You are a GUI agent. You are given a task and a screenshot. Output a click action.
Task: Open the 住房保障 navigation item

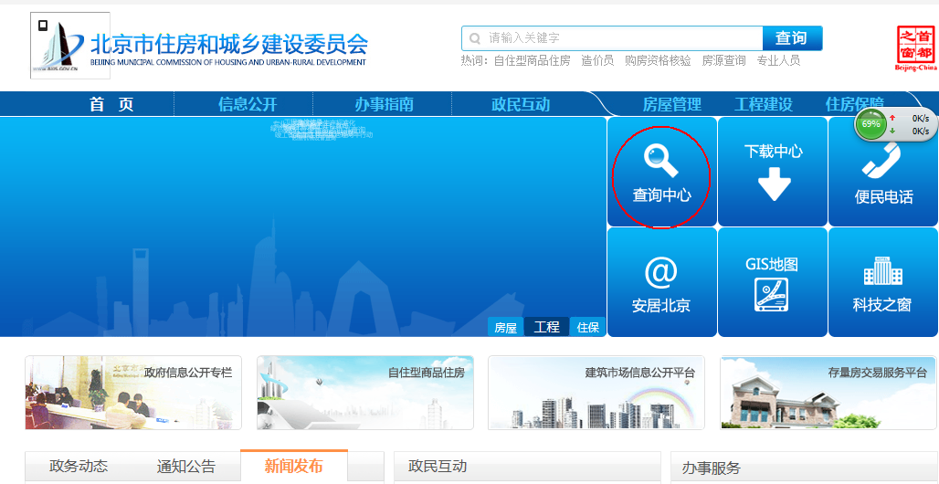pyautogui.click(x=855, y=104)
